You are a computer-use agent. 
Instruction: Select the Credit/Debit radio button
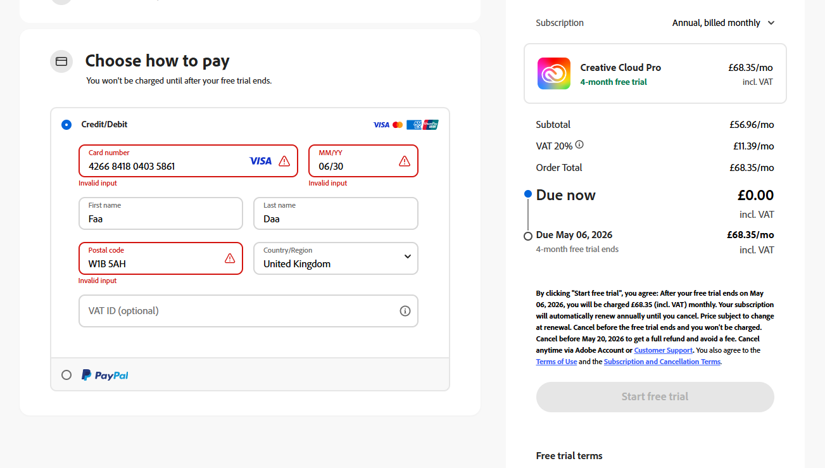click(x=66, y=125)
